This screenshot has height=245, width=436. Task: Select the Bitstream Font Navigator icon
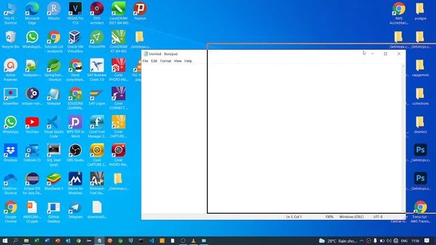97,183
